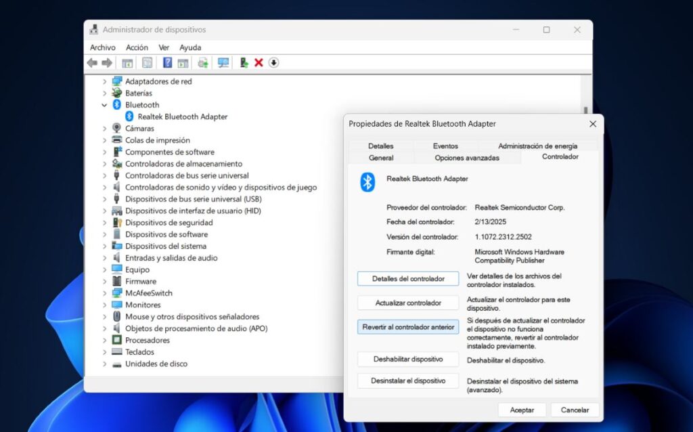Screen dimensions: 693x432
Task: Click Deshabilitar dispositivo button
Action: tap(407, 359)
